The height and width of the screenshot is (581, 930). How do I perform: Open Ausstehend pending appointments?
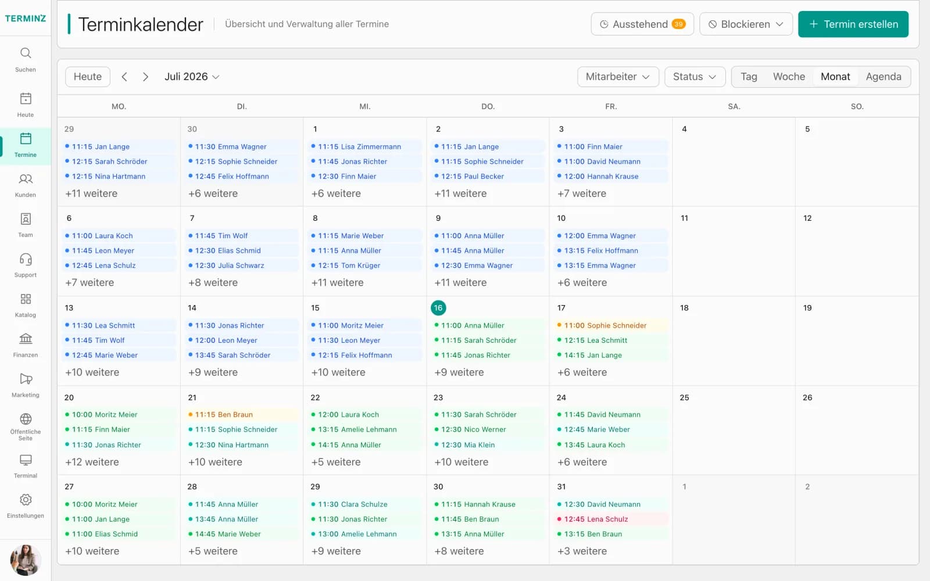click(642, 24)
